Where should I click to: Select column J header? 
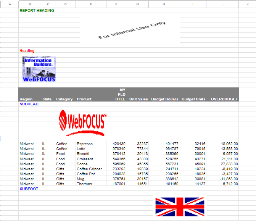(x=222, y=5)
